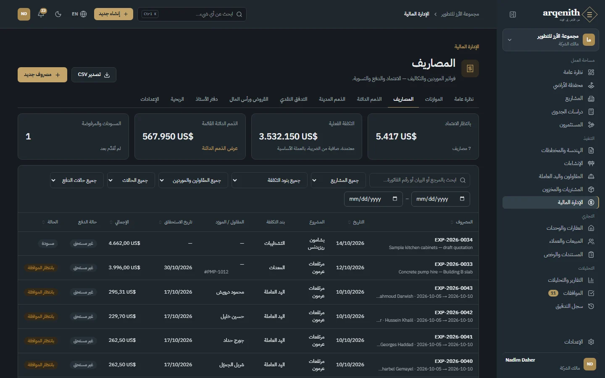Open المستثمرون sidebar icon
Screen dimensions: 605x378
591,125
